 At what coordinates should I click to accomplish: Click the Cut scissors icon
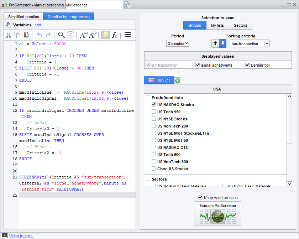9,35
